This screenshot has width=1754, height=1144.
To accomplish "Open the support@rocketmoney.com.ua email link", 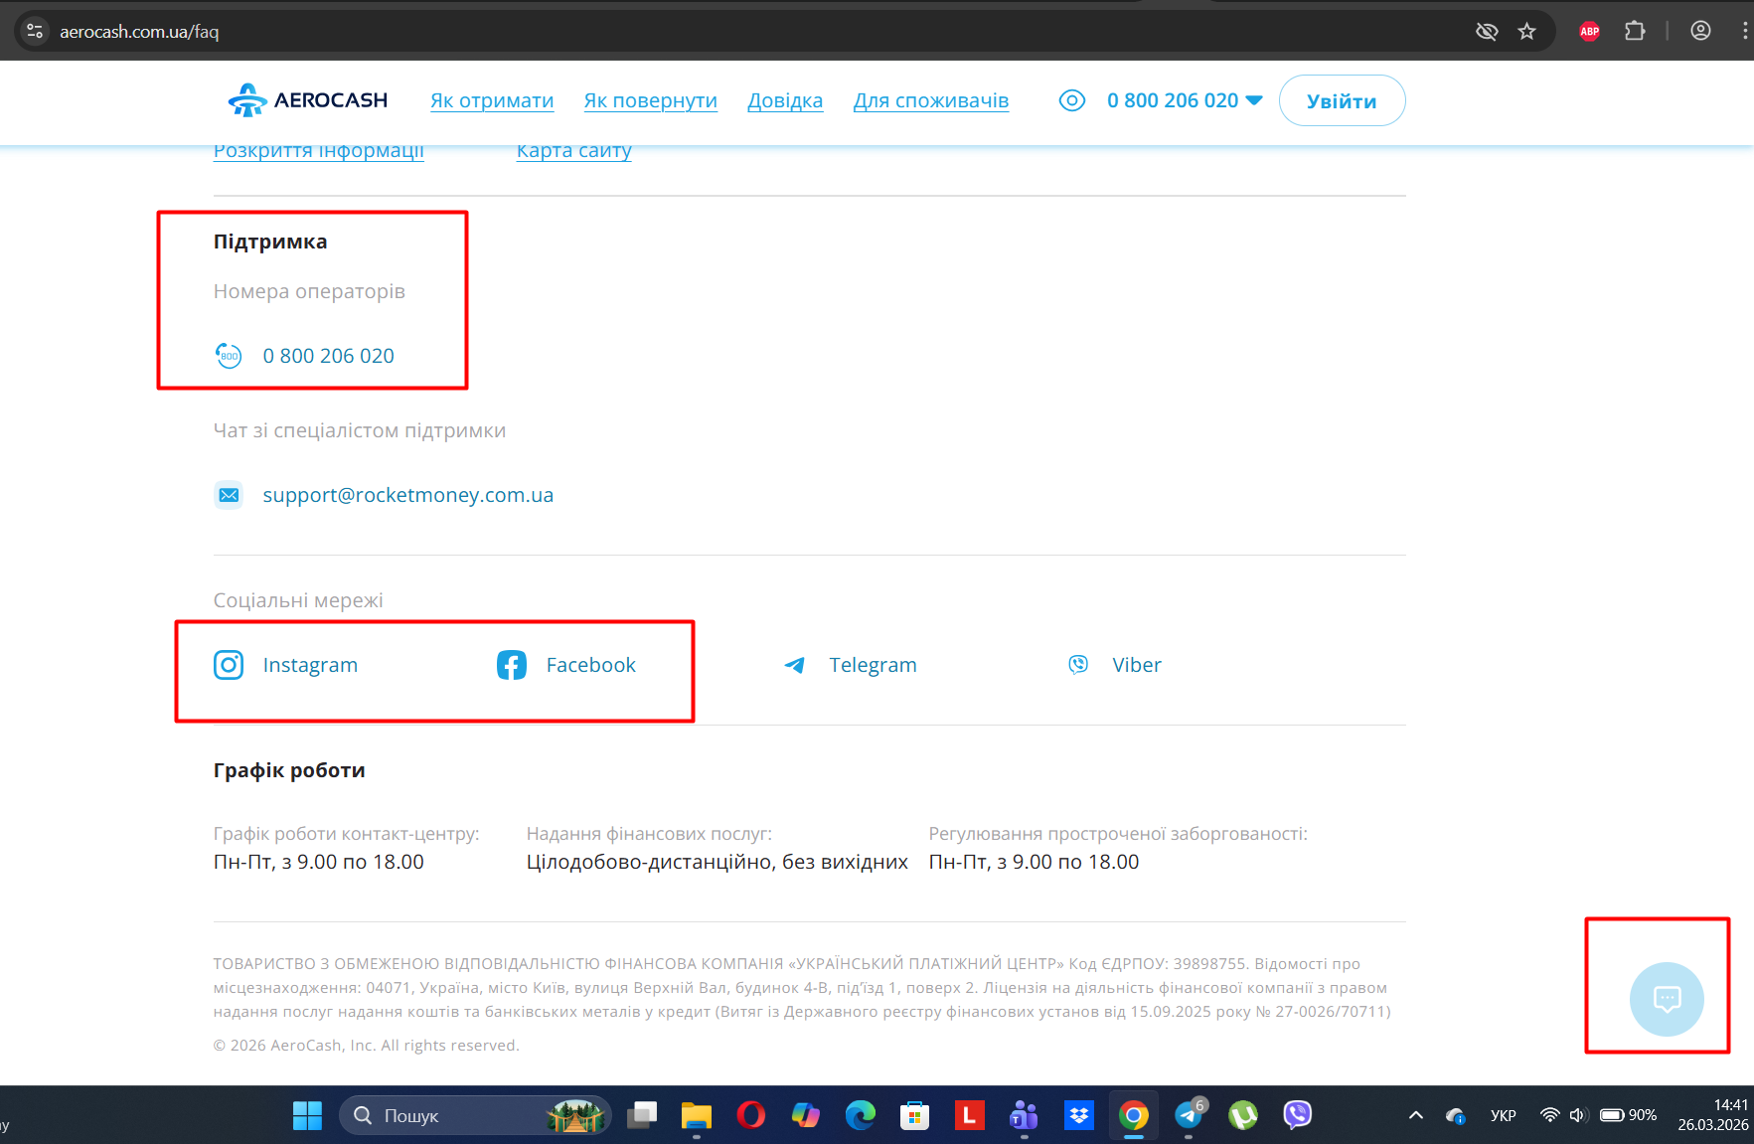I will (408, 495).
